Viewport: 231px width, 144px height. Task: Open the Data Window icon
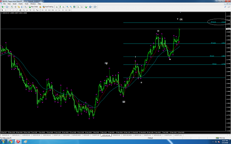point(15,7)
